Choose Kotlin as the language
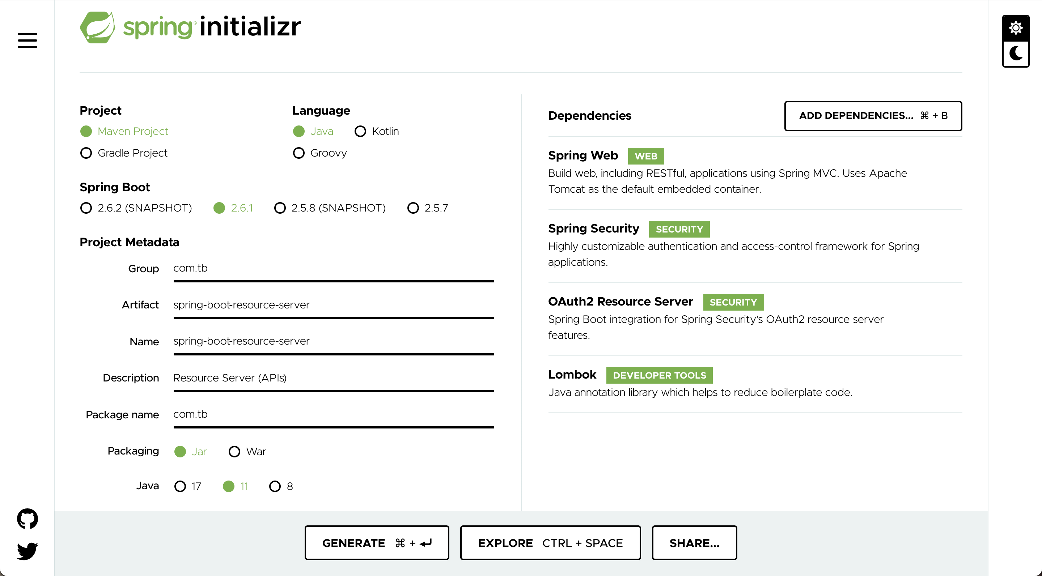Viewport: 1042px width, 576px height. (377, 131)
